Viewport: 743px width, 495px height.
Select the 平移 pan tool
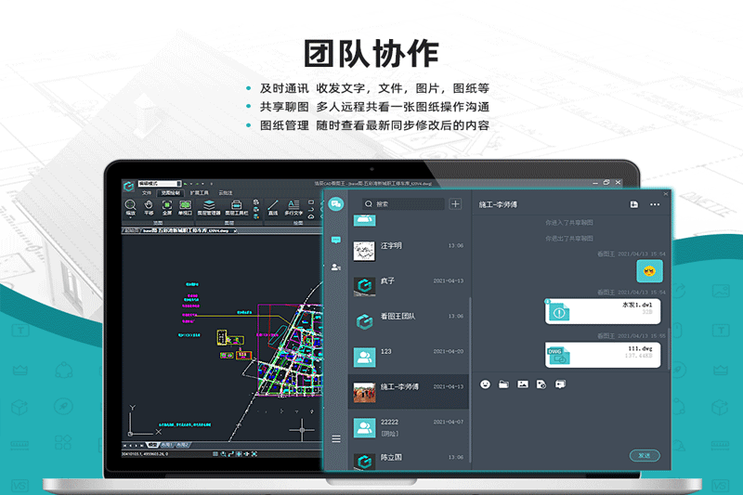coord(149,206)
